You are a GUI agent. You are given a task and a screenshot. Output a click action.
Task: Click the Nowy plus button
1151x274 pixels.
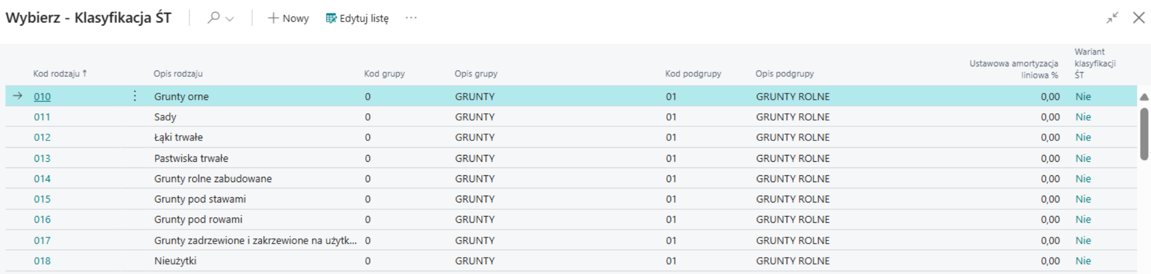[x=288, y=18]
